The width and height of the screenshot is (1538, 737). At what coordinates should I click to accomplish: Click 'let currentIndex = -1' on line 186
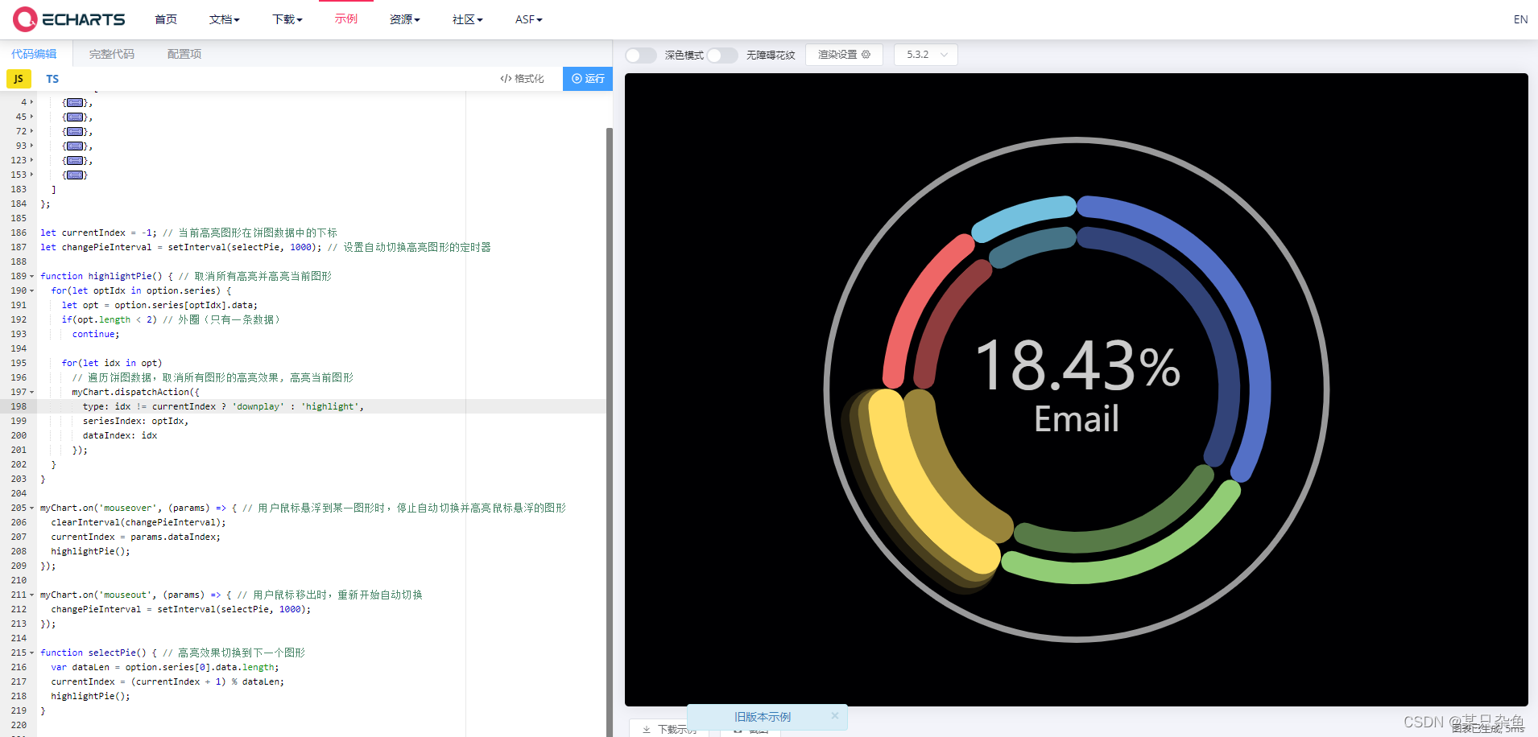pos(99,233)
